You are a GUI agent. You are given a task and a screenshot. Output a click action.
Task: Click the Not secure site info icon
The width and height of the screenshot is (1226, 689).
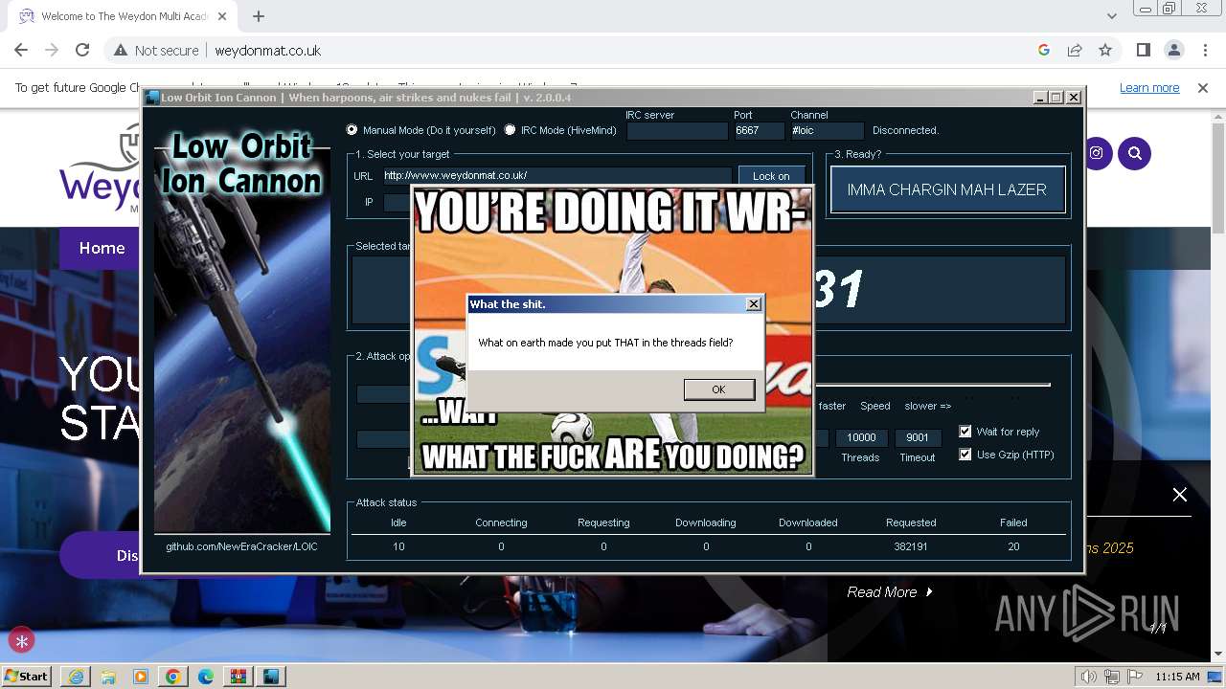tap(121, 50)
